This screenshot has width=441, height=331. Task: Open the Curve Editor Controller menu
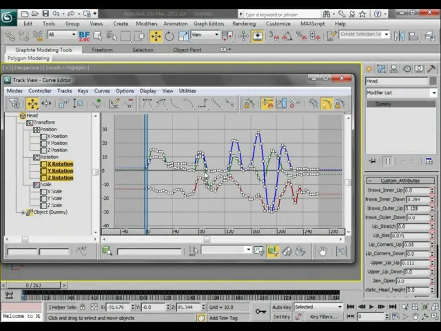pos(40,91)
